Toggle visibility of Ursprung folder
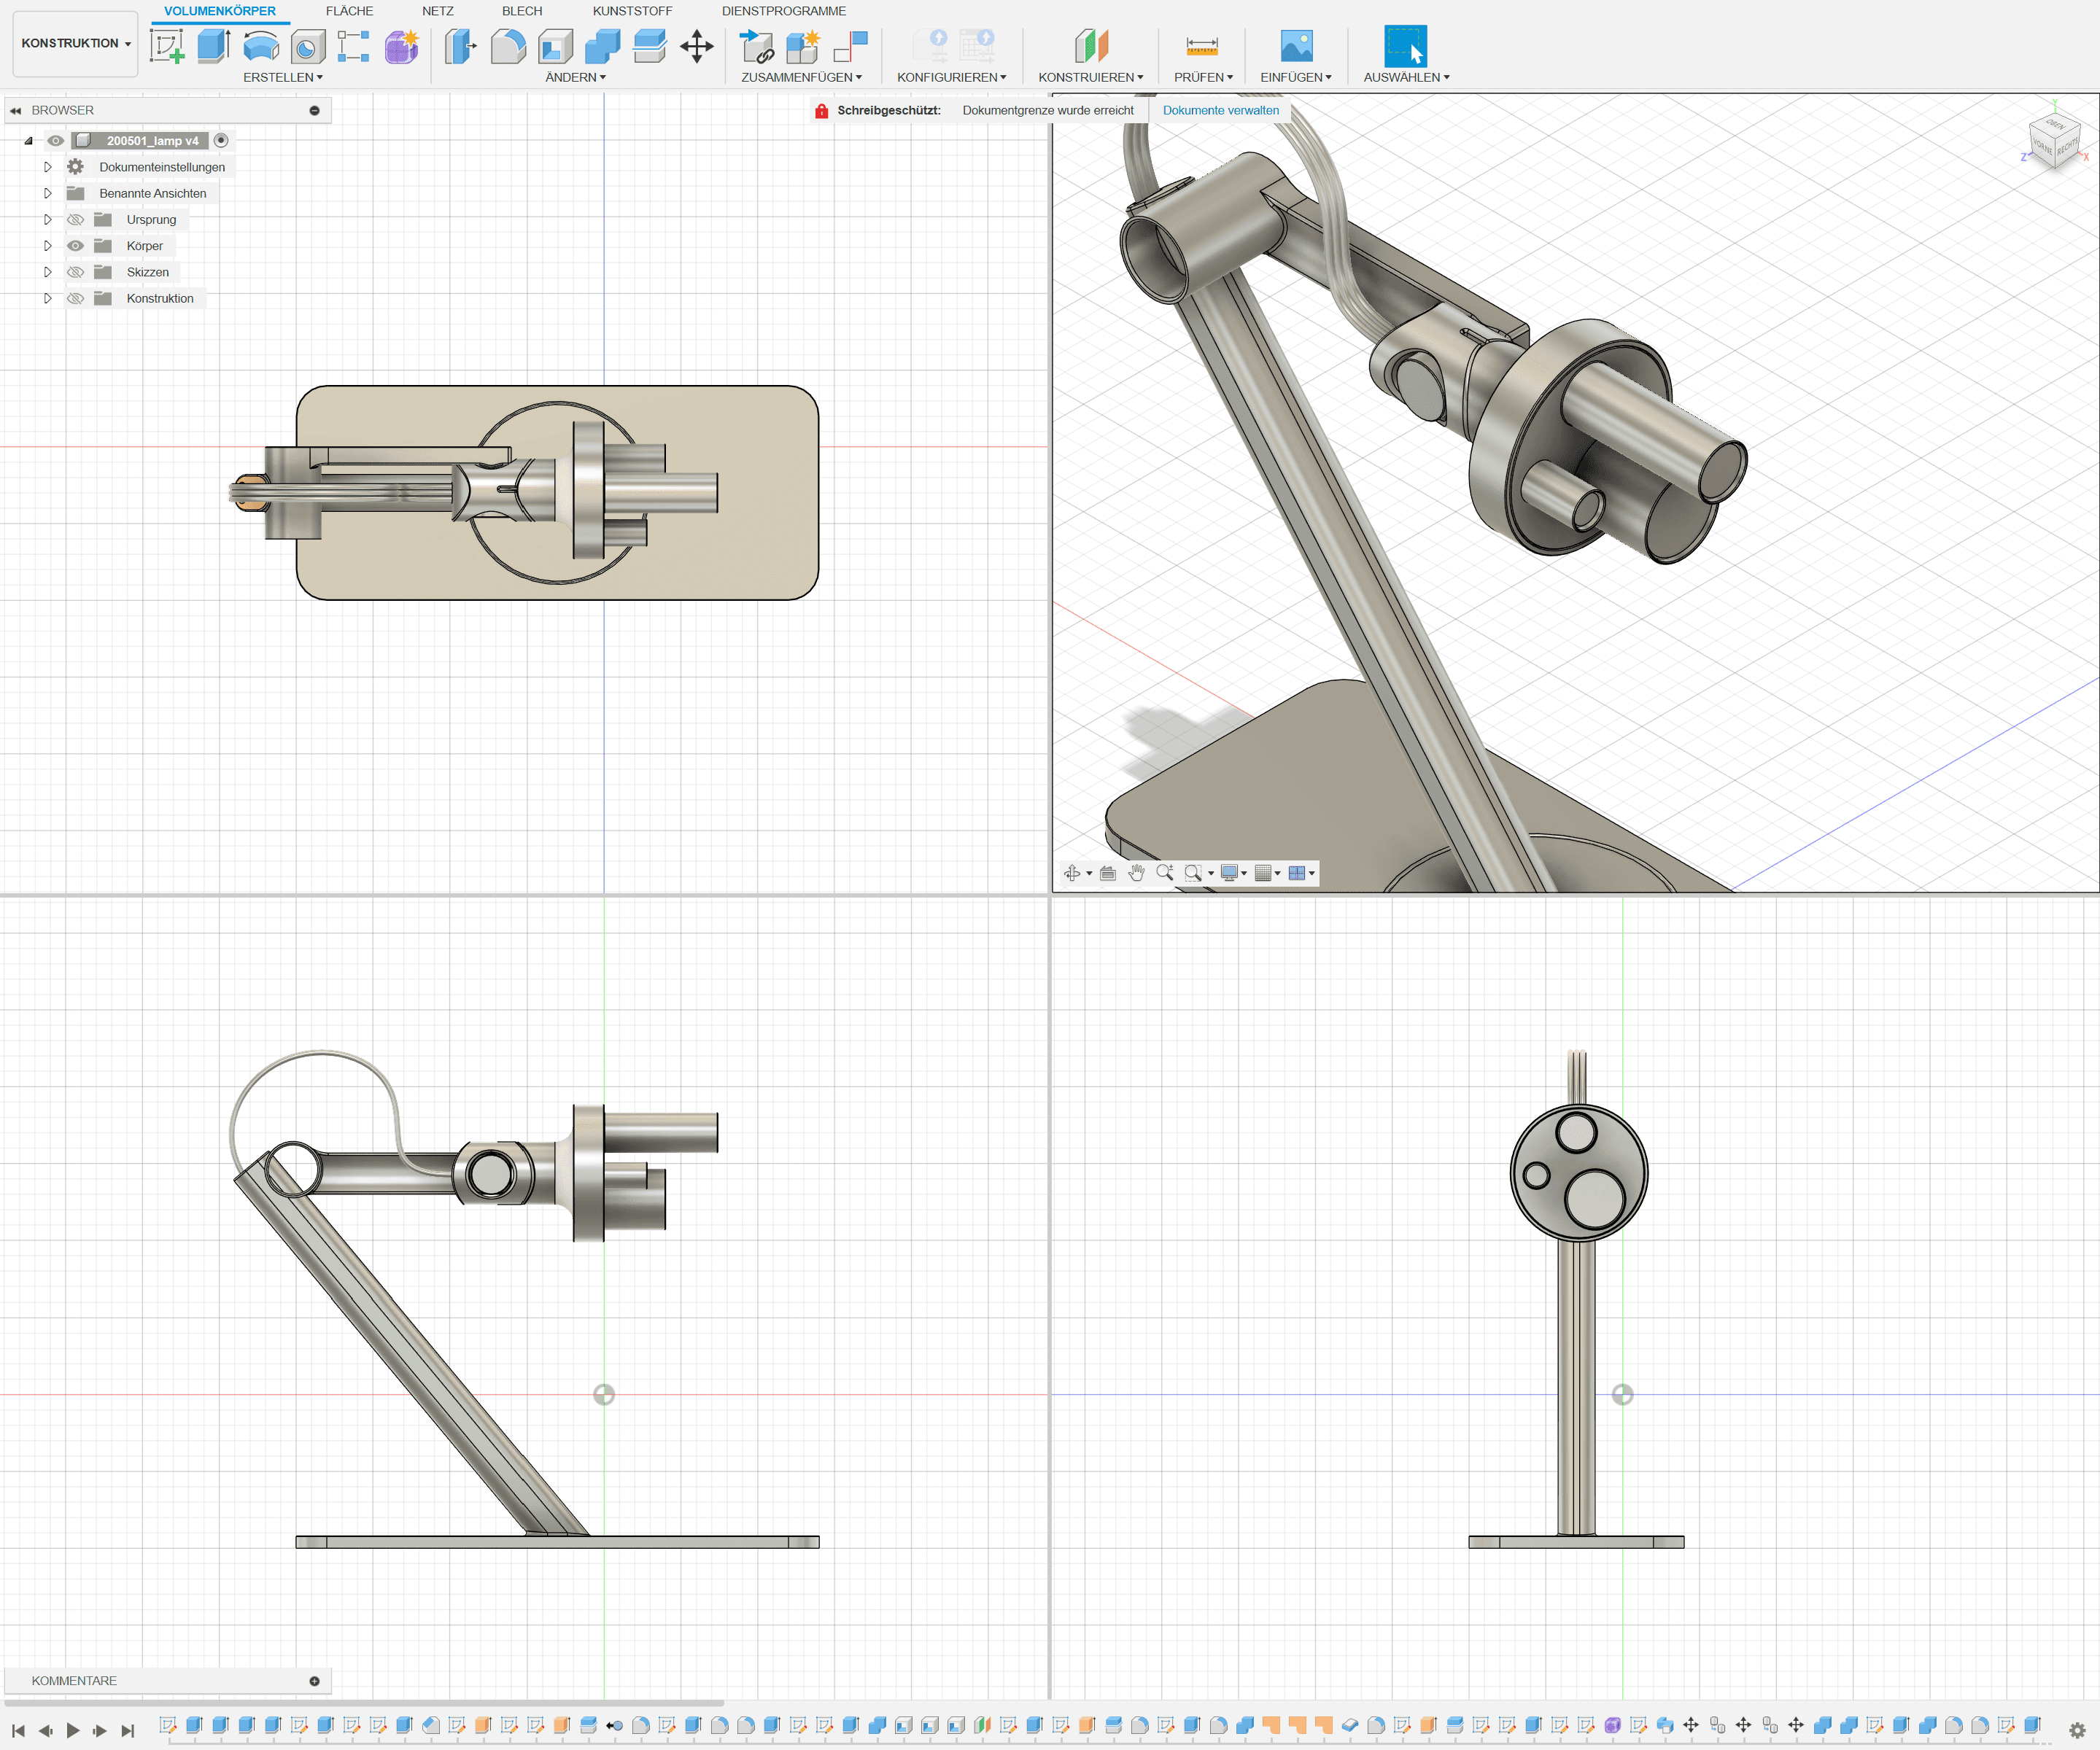Viewport: 2100px width, 1750px height. [x=75, y=220]
